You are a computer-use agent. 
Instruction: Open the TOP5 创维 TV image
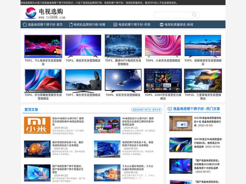pos(203,46)
